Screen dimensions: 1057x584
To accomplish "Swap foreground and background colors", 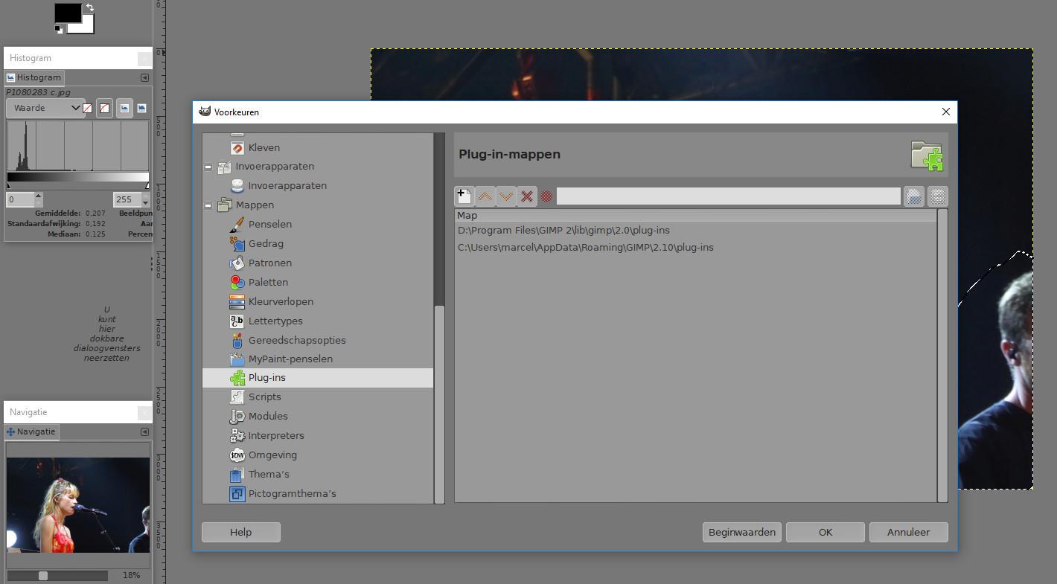I will coord(90,7).
